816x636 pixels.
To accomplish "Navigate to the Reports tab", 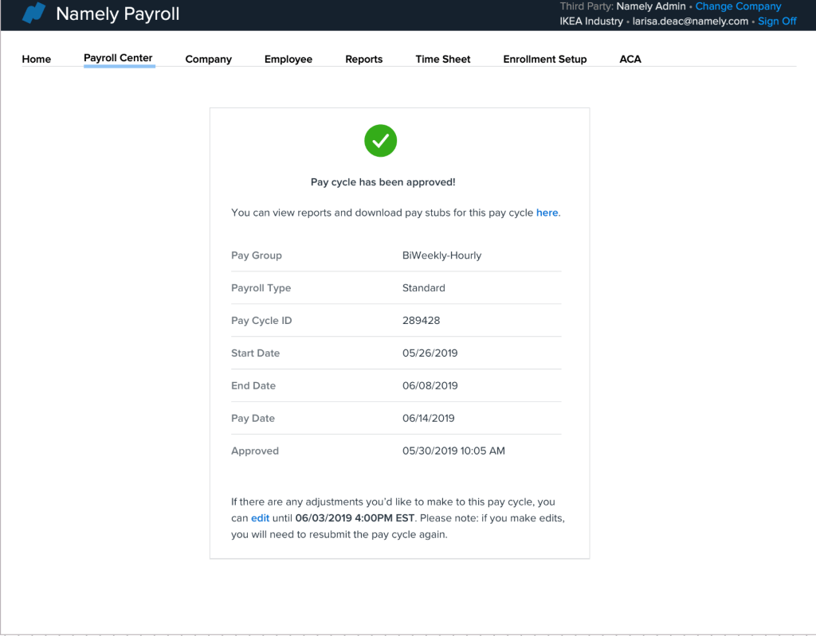I will tap(363, 59).
